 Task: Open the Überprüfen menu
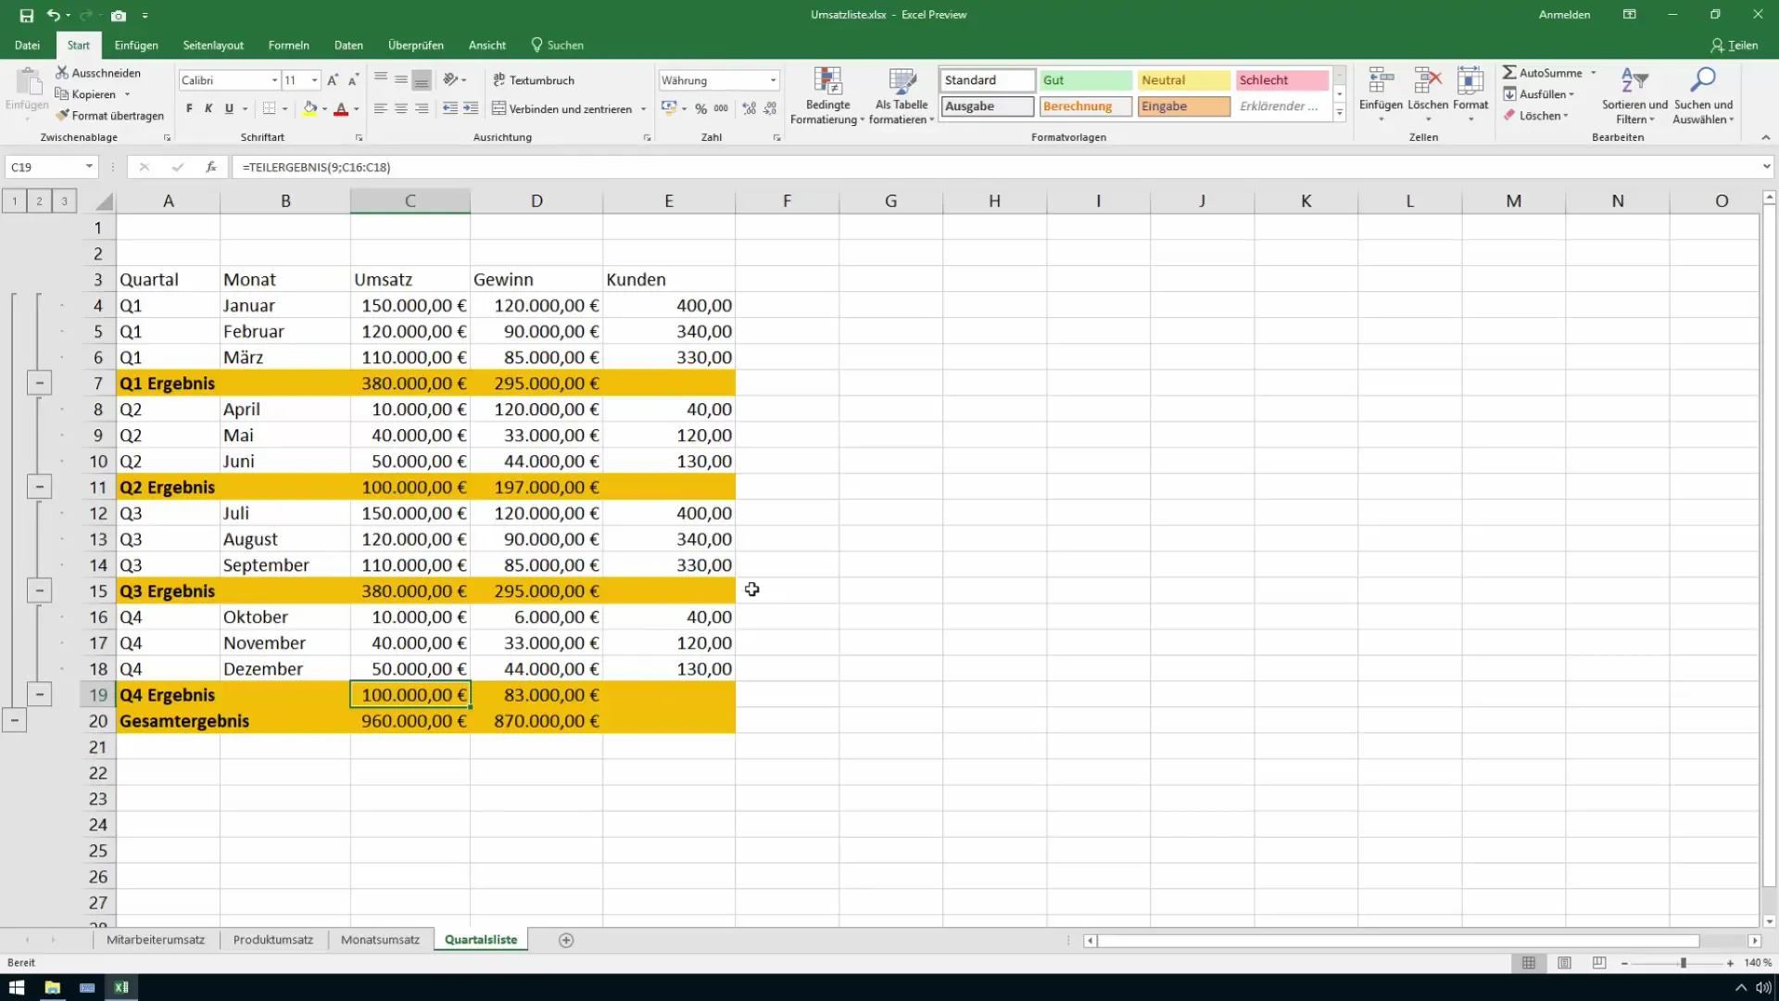pyautogui.click(x=417, y=45)
